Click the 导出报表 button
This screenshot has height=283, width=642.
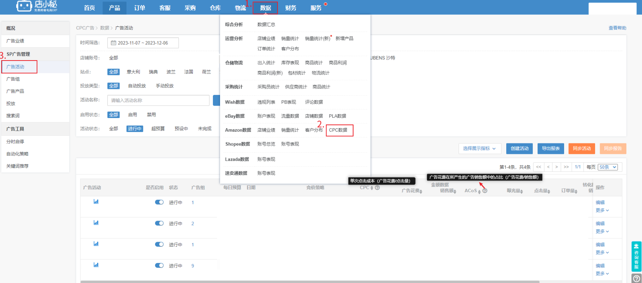pyautogui.click(x=551, y=149)
